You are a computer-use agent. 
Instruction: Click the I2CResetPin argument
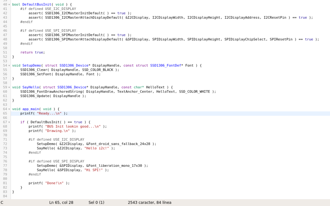[275, 18]
